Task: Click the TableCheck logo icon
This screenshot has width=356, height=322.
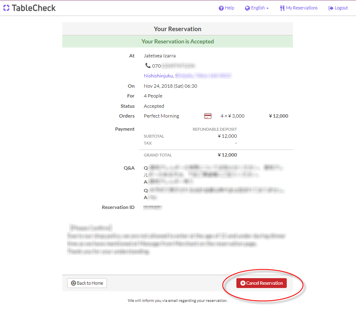Action: point(6,8)
